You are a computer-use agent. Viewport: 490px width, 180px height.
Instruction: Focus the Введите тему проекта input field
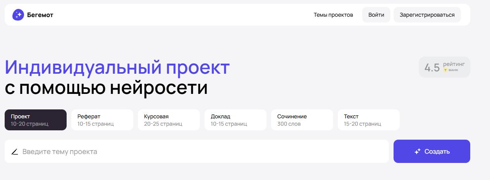pos(201,152)
